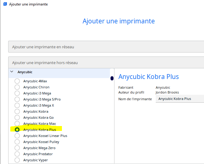204x164 pixels.
Task: Collapse the Anycubic manufacturer group
Action: click(x=12, y=72)
